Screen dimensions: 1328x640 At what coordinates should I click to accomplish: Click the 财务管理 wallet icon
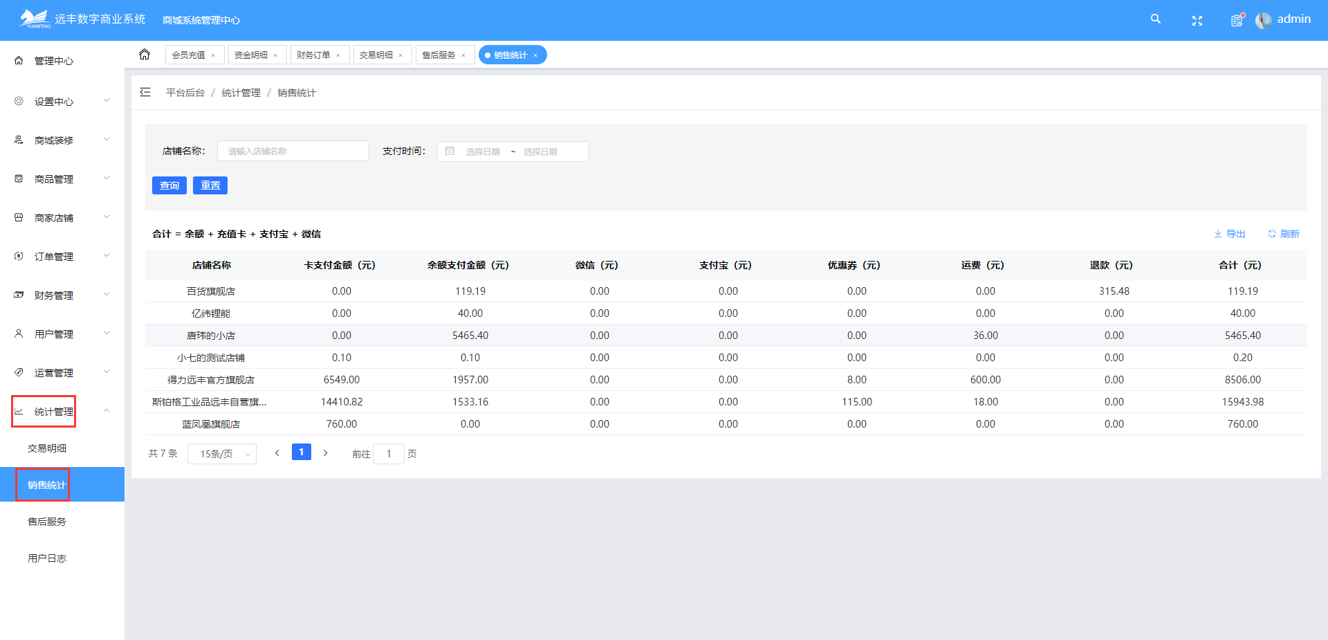click(19, 295)
